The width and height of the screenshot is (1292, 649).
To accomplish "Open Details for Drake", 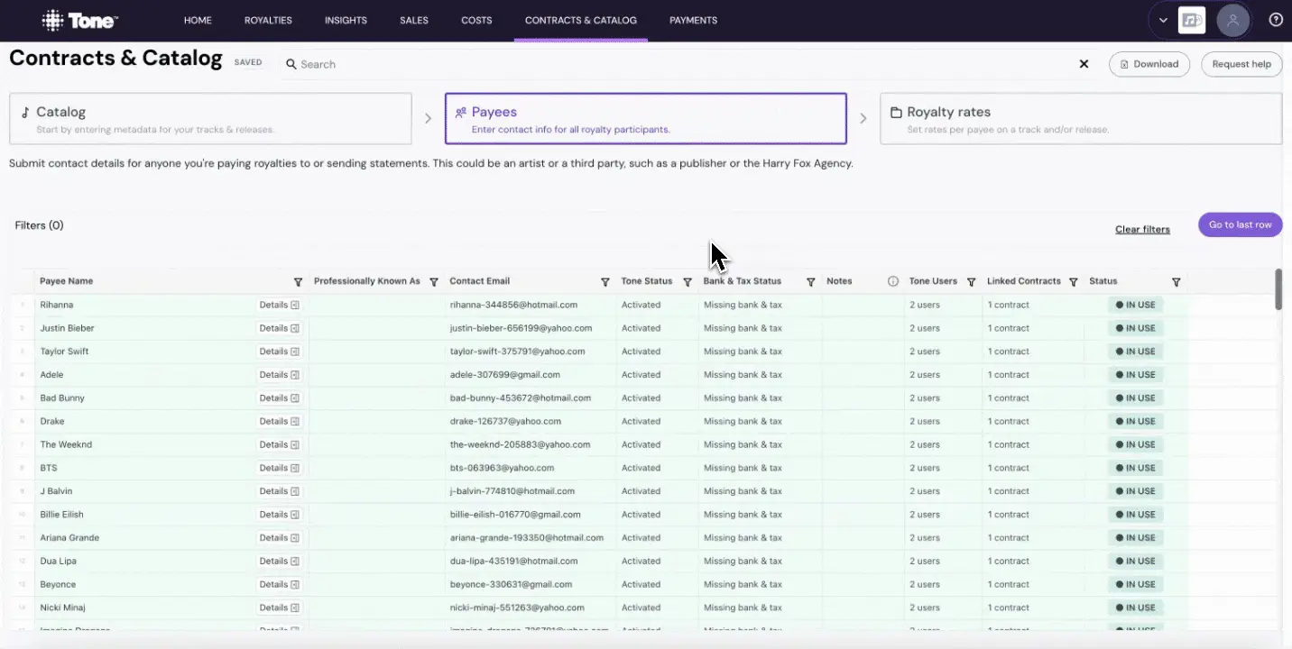I will click(280, 421).
